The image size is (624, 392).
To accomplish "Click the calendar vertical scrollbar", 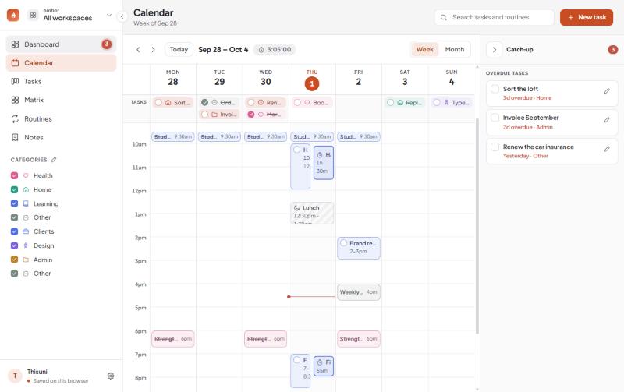I will coord(477,226).
